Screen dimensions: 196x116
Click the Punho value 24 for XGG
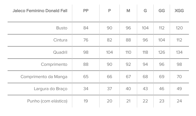click(x=179, y=101)
